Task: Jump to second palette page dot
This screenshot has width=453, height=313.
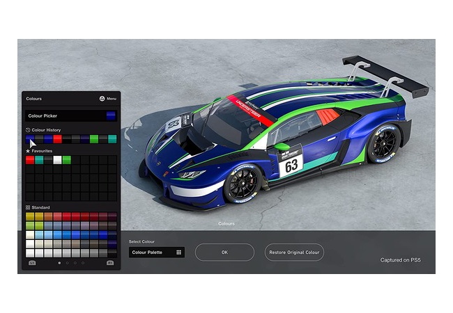Action: [x=68, y=263]
